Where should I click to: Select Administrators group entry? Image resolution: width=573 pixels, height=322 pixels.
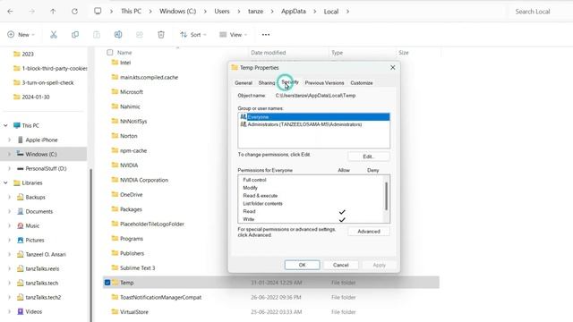[314, 124]
